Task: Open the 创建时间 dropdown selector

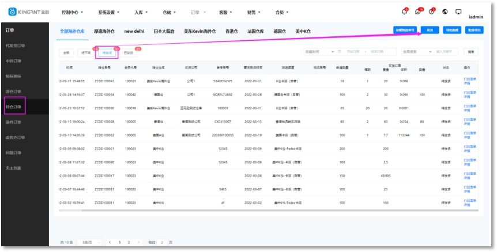Action: pyautogui.click(x=319, y=52)
